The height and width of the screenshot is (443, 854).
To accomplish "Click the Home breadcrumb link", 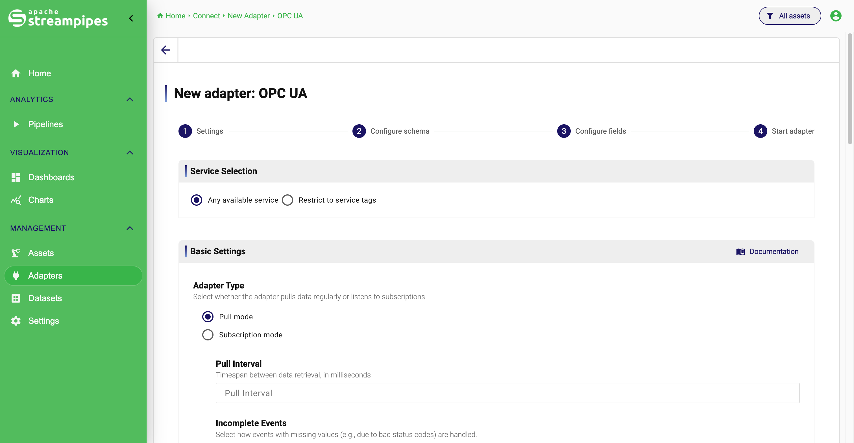I will pyautogui.click(x=175, y=16).
